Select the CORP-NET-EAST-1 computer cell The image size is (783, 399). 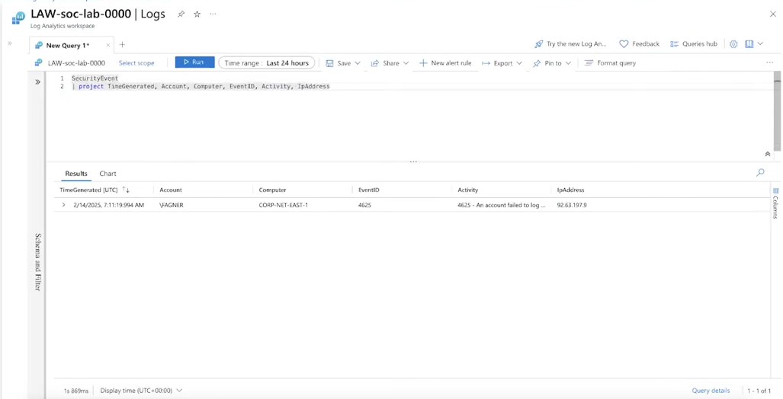tap(283, 205)
